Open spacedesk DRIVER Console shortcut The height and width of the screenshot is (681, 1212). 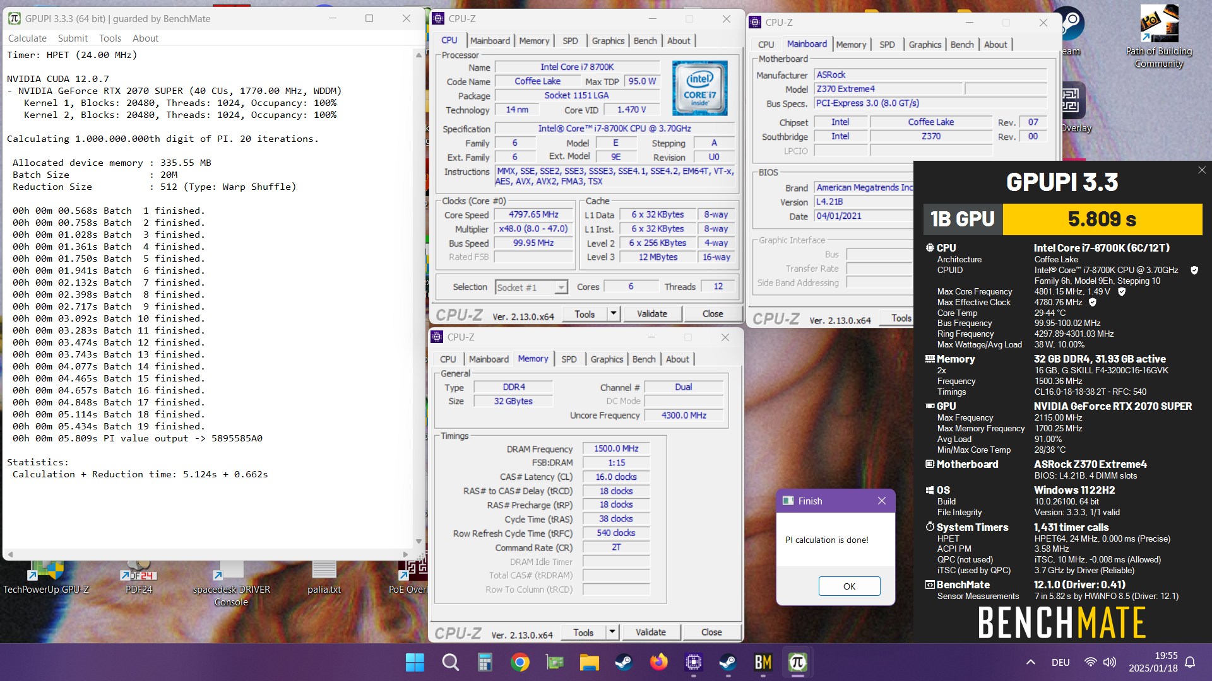231,585
